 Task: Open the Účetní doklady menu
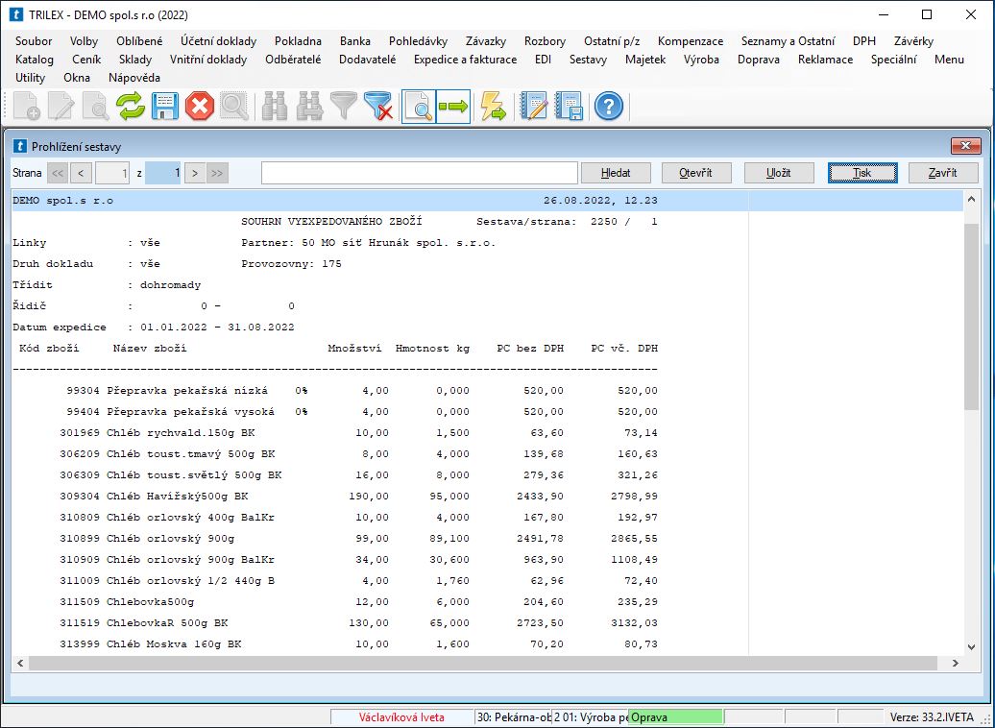tap(218, 41)
